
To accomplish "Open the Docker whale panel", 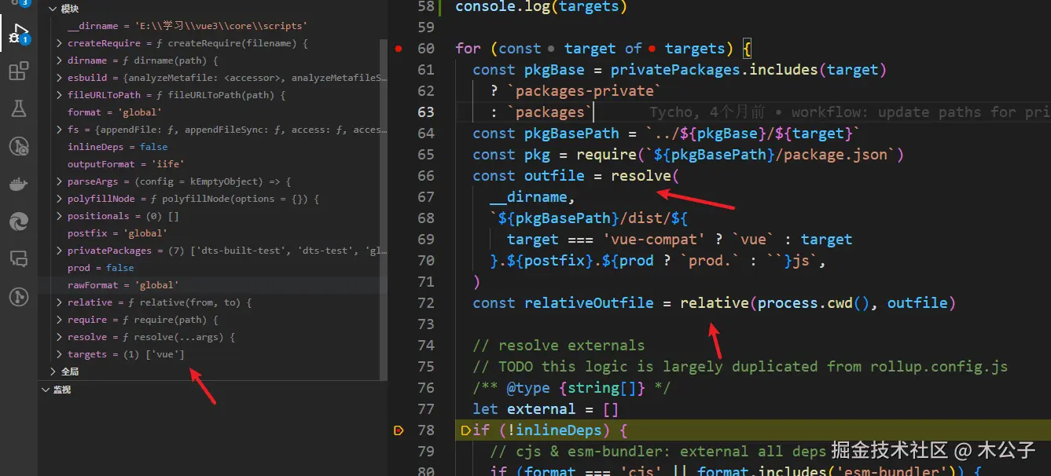I will pyautogui.click(x=18, y=185).
